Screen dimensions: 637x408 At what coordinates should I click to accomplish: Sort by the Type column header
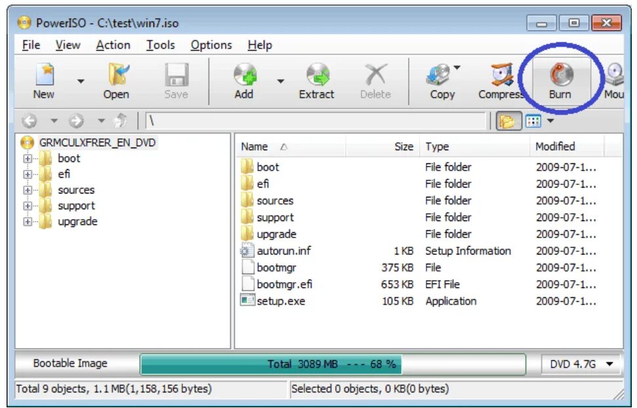pos(474,147)
